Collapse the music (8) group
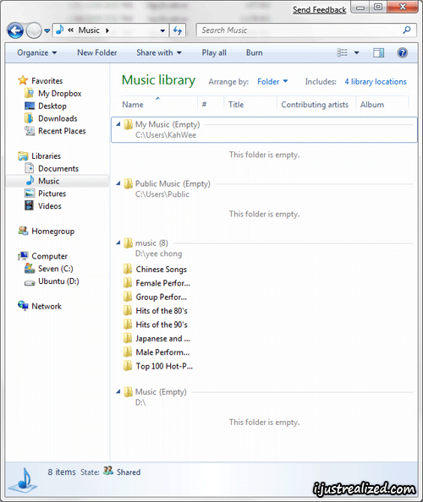The width and height of the screenshot is (423, 502). 118,243
